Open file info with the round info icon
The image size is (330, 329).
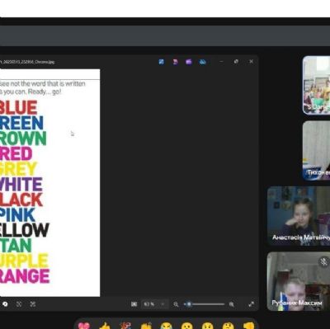coord(5,304)
